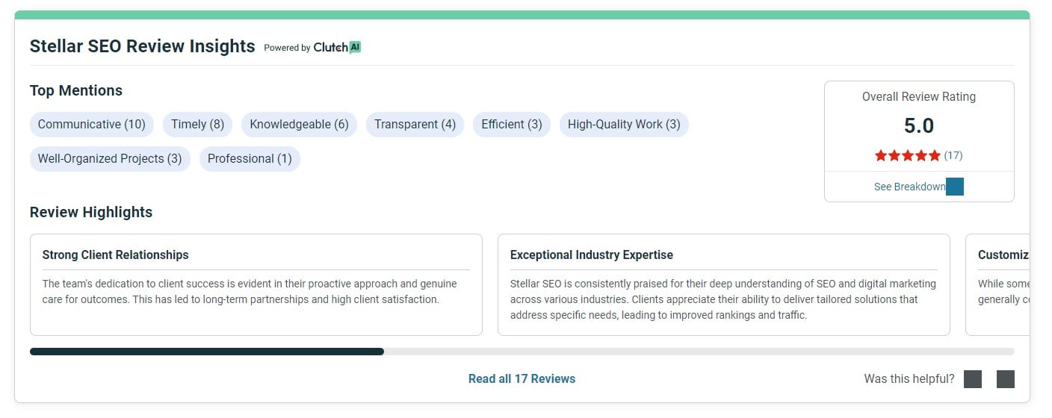
Task: Filter by Knowledgeable (6) tag
Action: coord(299,125)
